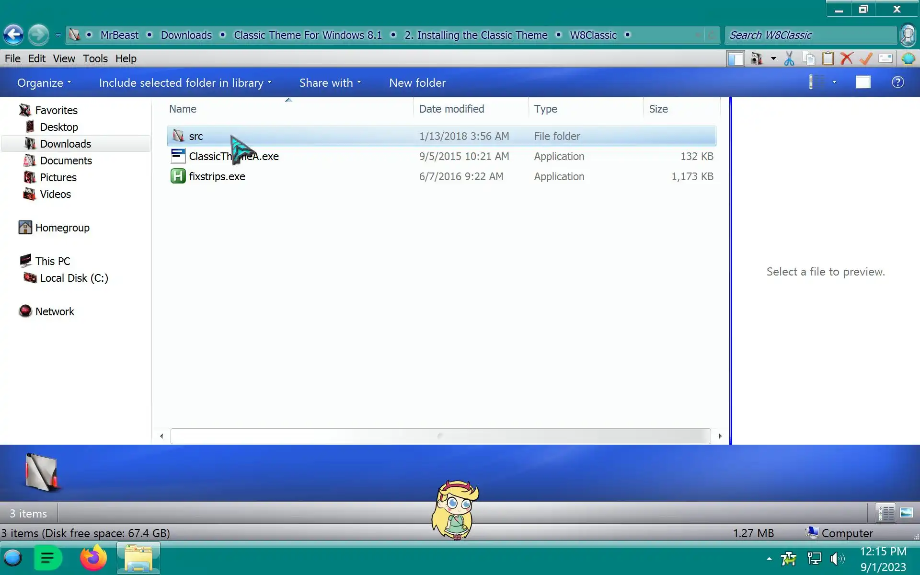The width and height of the screenshot is (920, 575).
Task: Open the change view dropdown arrow
Action: (x=834, y=82)
